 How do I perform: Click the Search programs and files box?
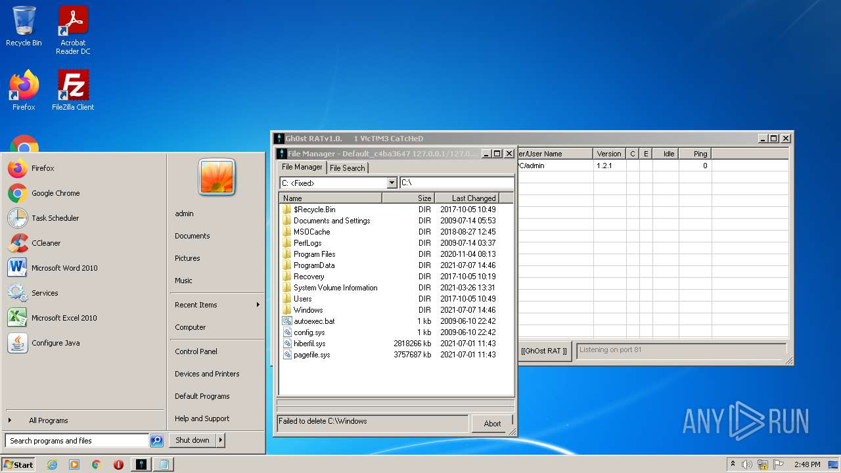[x=77, y=441]
